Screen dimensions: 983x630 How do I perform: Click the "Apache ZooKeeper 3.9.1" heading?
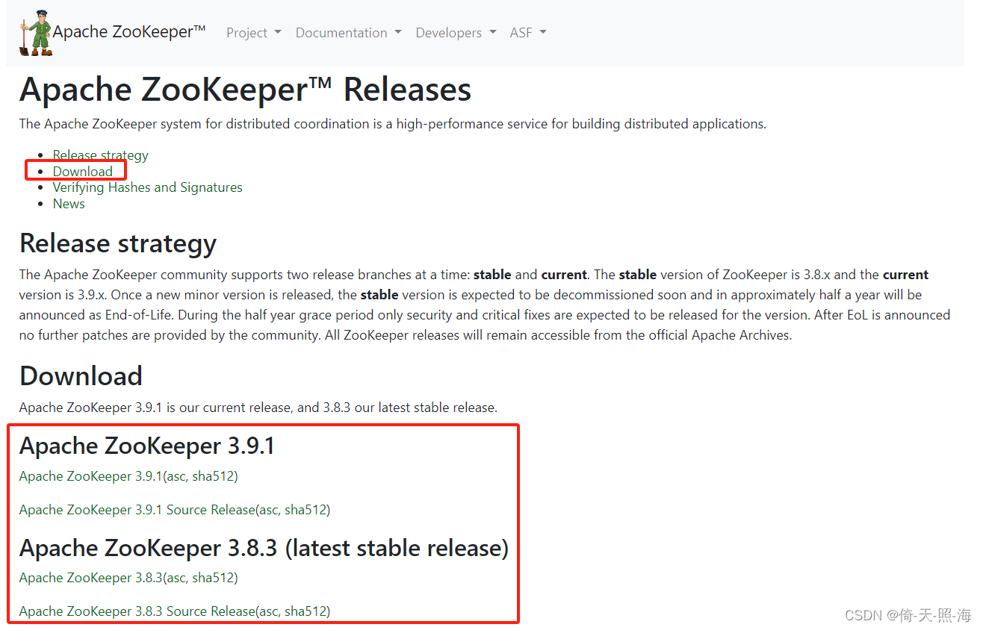(147, 446)
